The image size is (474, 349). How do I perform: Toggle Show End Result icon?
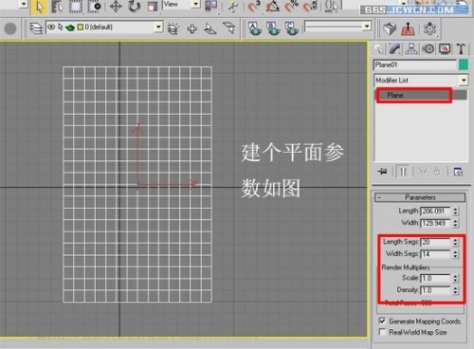tap(403, 172)
